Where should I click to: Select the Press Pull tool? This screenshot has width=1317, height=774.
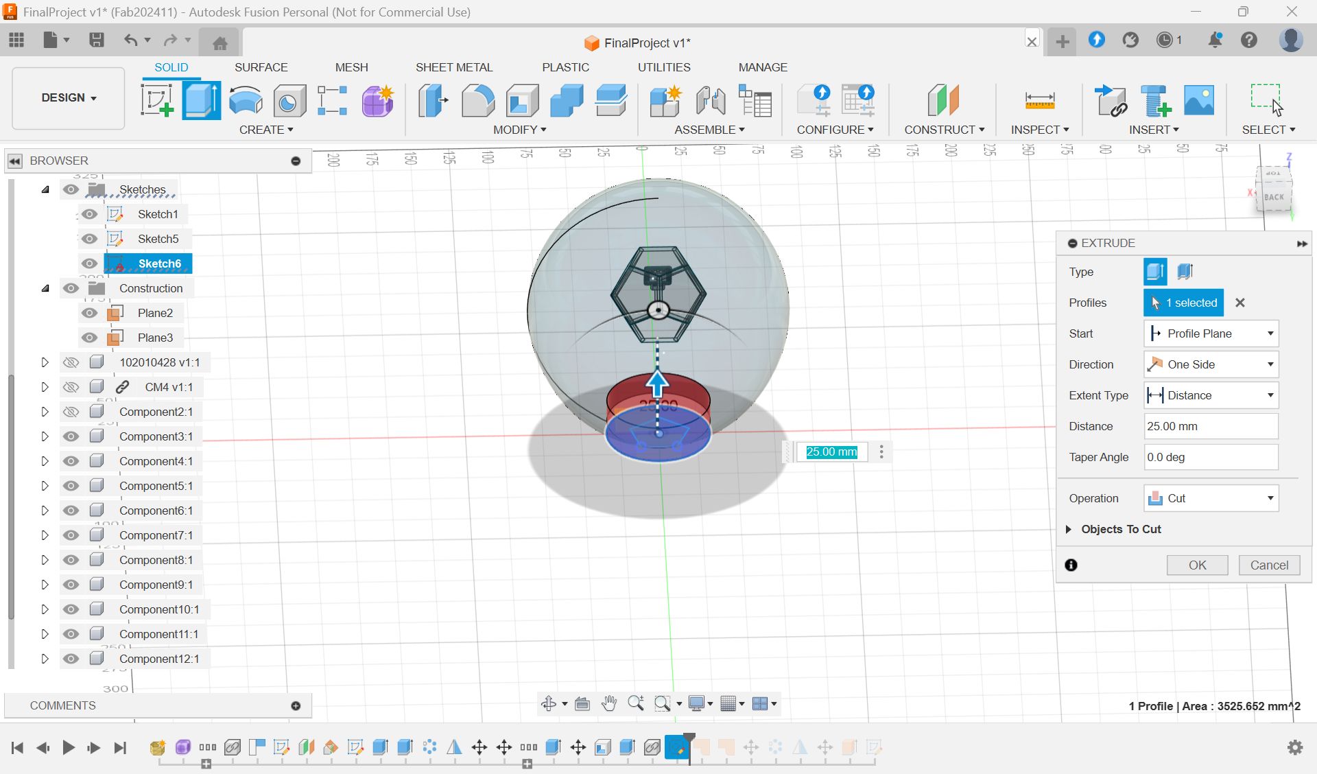coord(433,101)
